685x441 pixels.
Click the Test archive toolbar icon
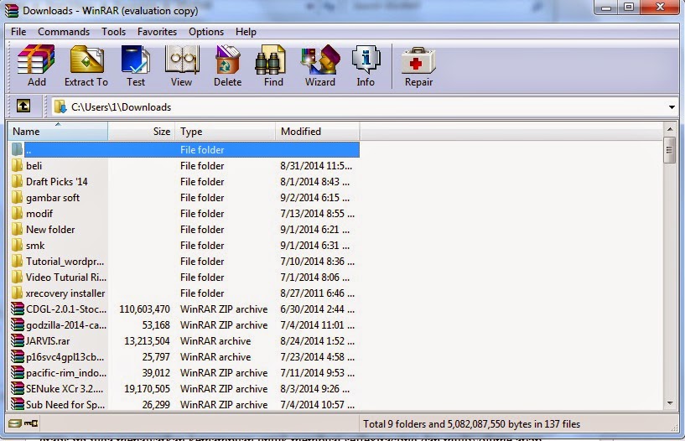pos(136,60)
